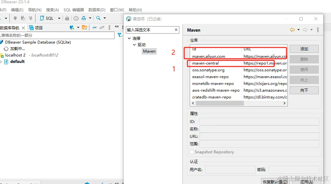Collapse the 驱动 tree node

134,45
